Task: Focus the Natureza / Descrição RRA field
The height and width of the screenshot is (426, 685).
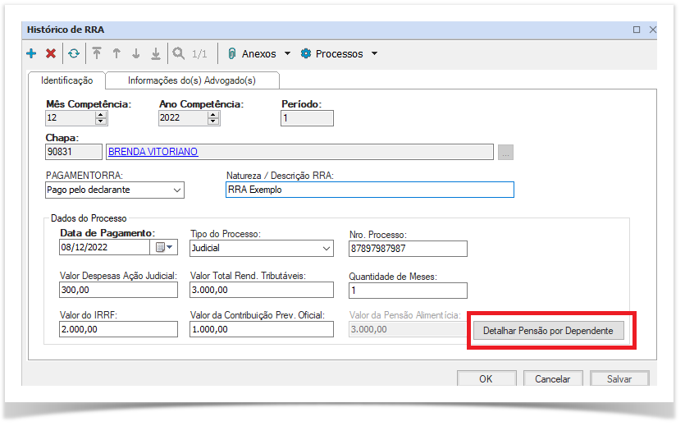Action: tap(370, 190)
